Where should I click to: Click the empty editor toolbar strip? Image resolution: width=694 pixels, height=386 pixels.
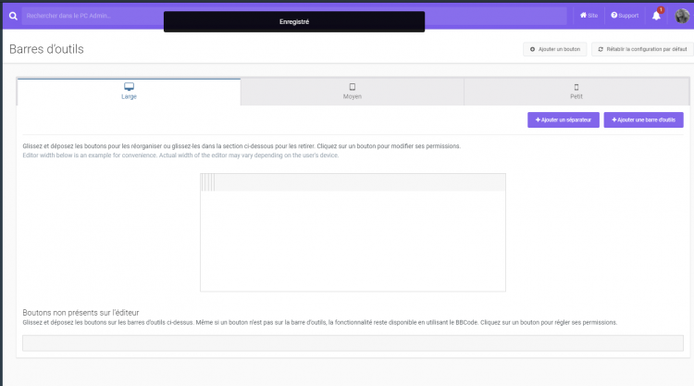[x=361, y=182]
